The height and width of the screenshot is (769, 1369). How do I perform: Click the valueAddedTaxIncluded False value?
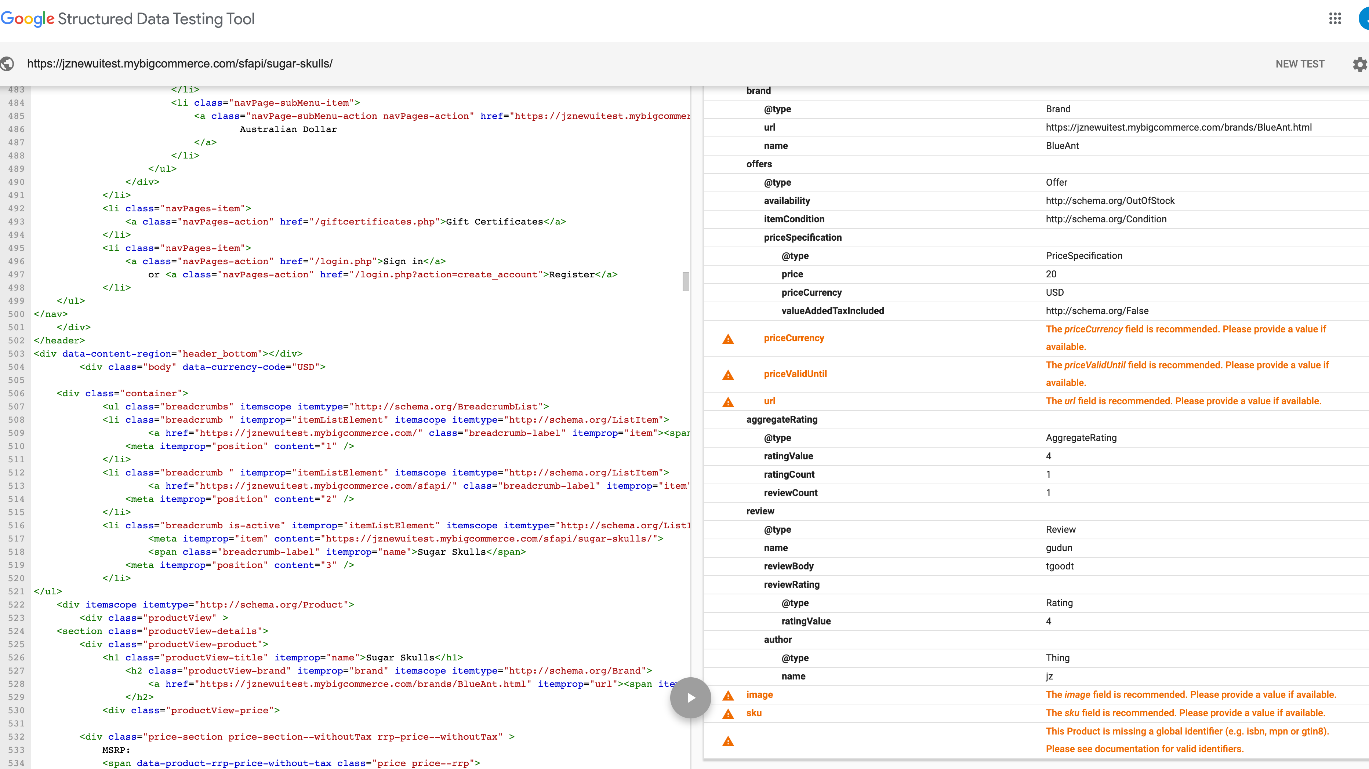[1097, 311]
